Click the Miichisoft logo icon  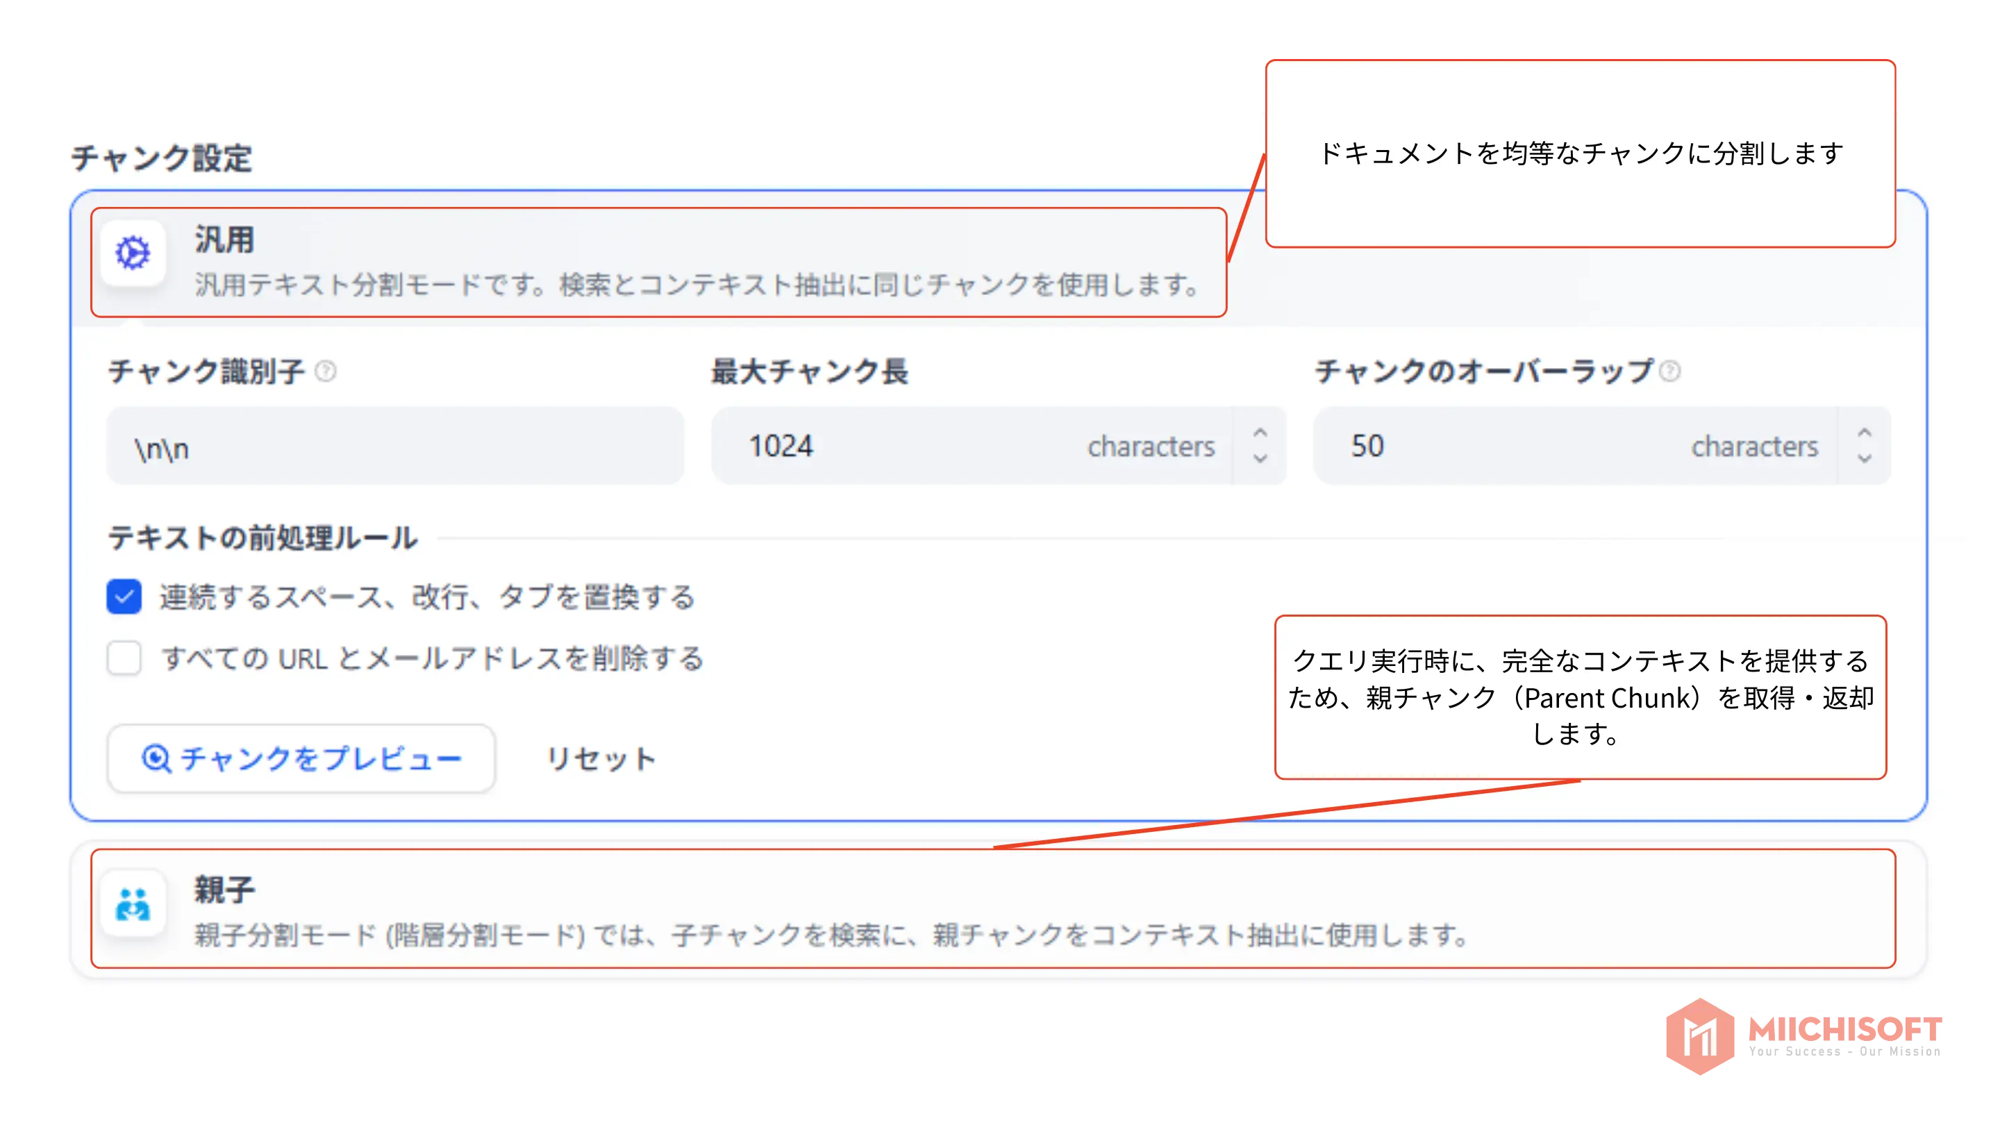(x=1700, y=1035)
